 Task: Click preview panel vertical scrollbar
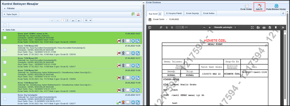point(287,59)
